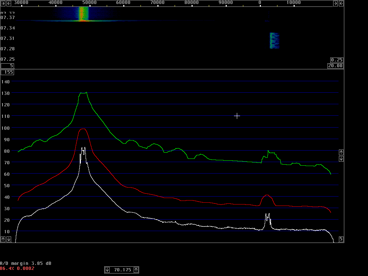368x276 pixels.
Task: Click the up arrow below the 10 dB label
Action: [3, 239]
